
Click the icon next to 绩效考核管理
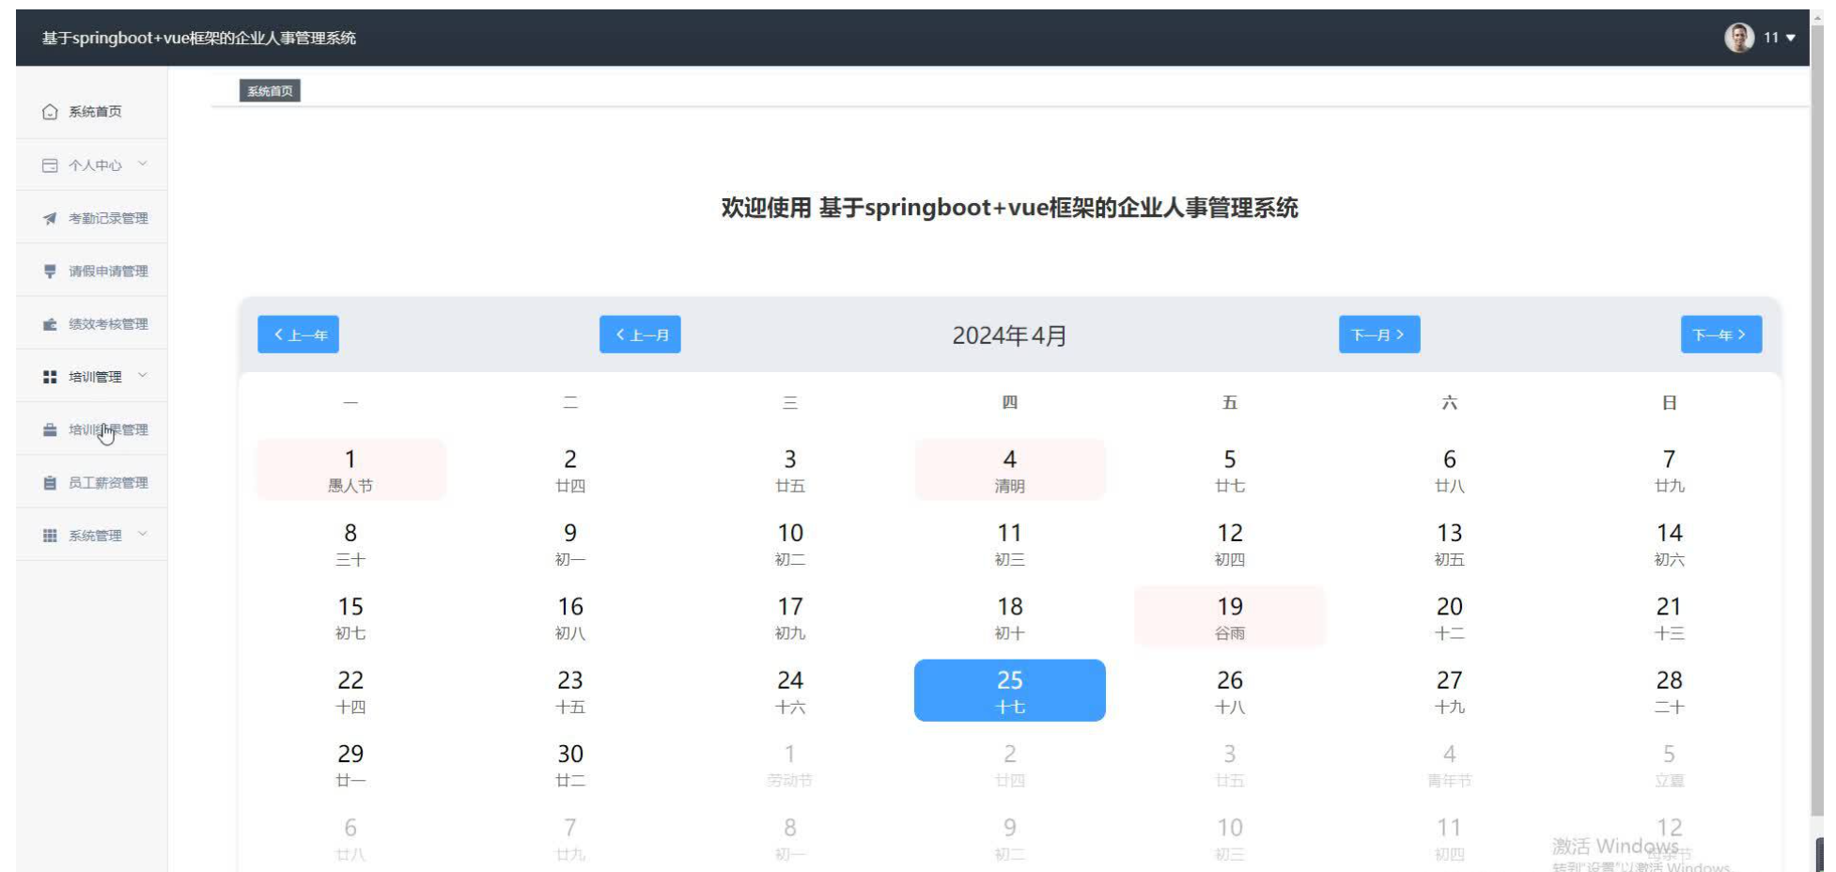(50, 324)
